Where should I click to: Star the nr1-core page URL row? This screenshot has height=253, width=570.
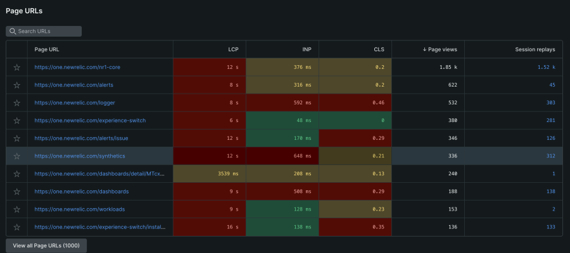16,67
